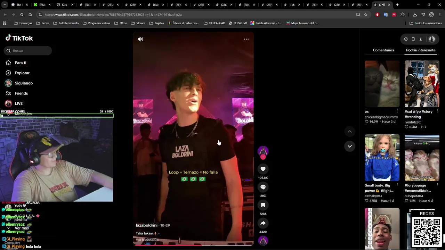Viewport: 445px width, 250px height.
Task: Open comments via the speech bubble icon
Action: 263,187
